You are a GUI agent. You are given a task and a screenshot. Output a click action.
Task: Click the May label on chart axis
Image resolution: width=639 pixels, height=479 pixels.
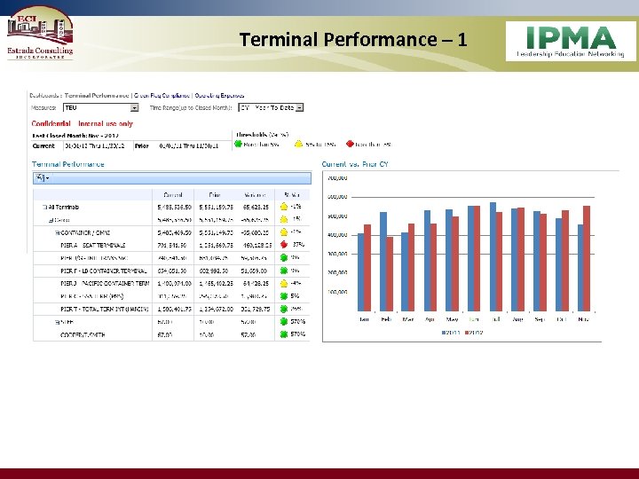tap(452, 319)
